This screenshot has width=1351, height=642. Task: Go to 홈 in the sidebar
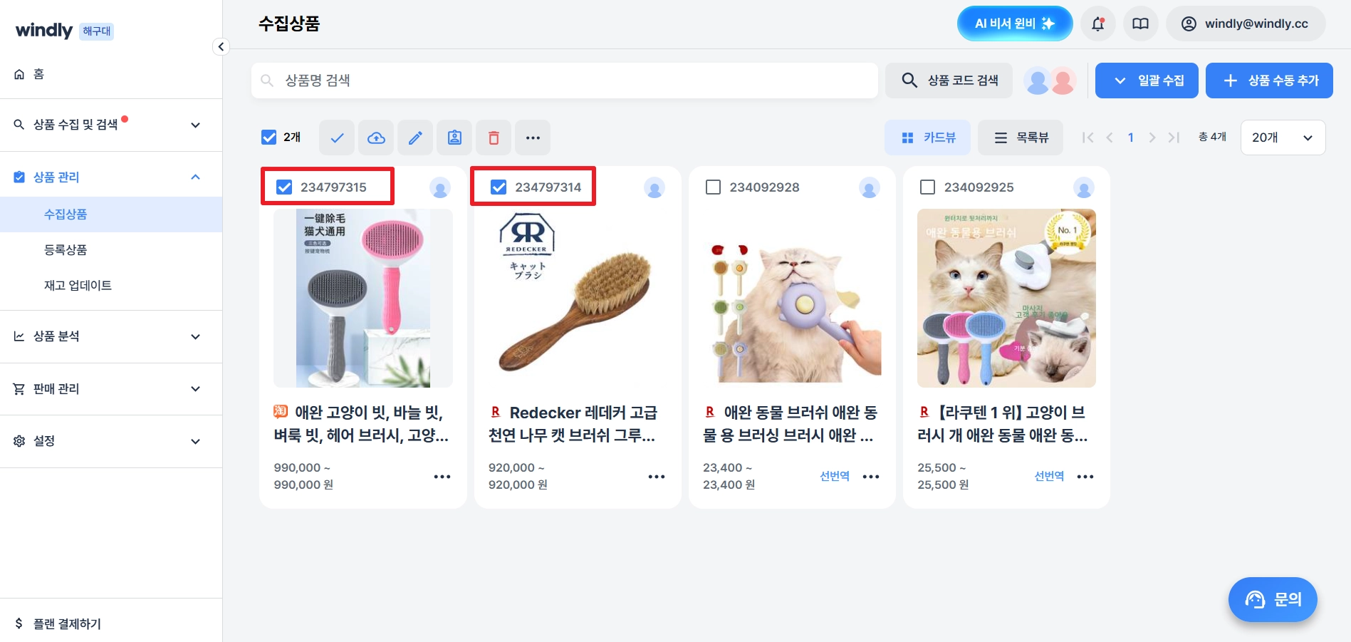[111, 74]
